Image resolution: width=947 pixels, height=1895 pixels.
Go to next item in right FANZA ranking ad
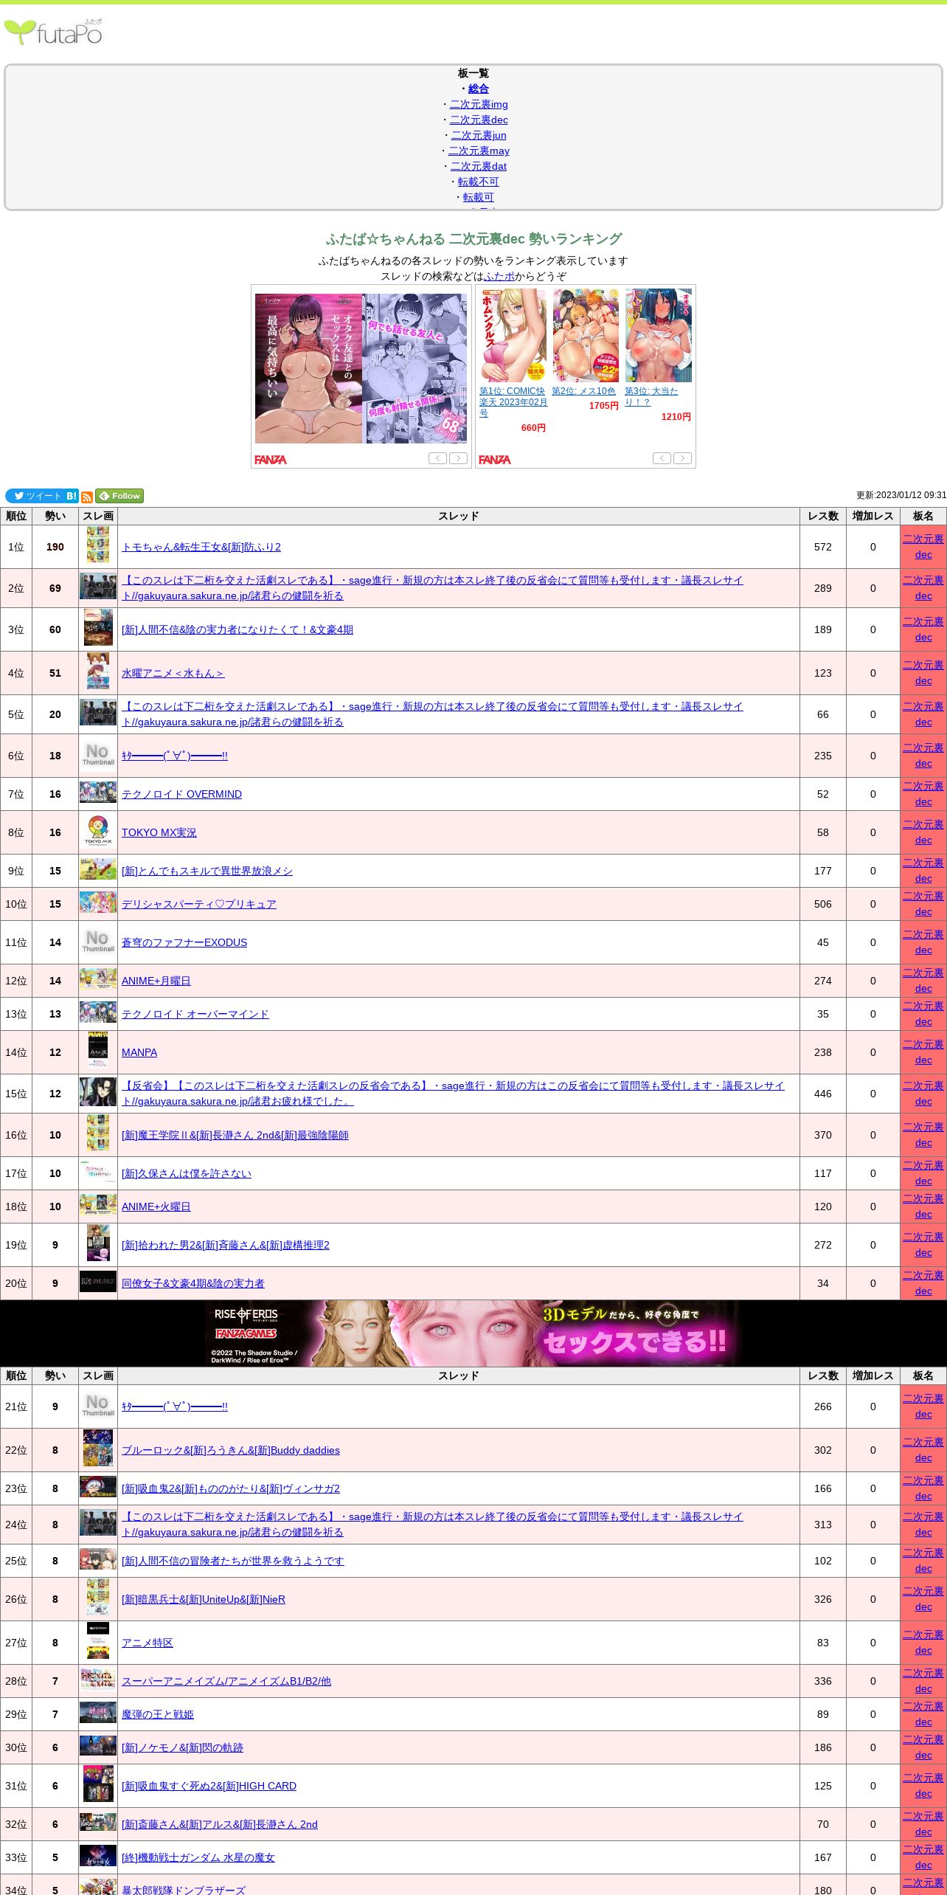coord(683,458)
